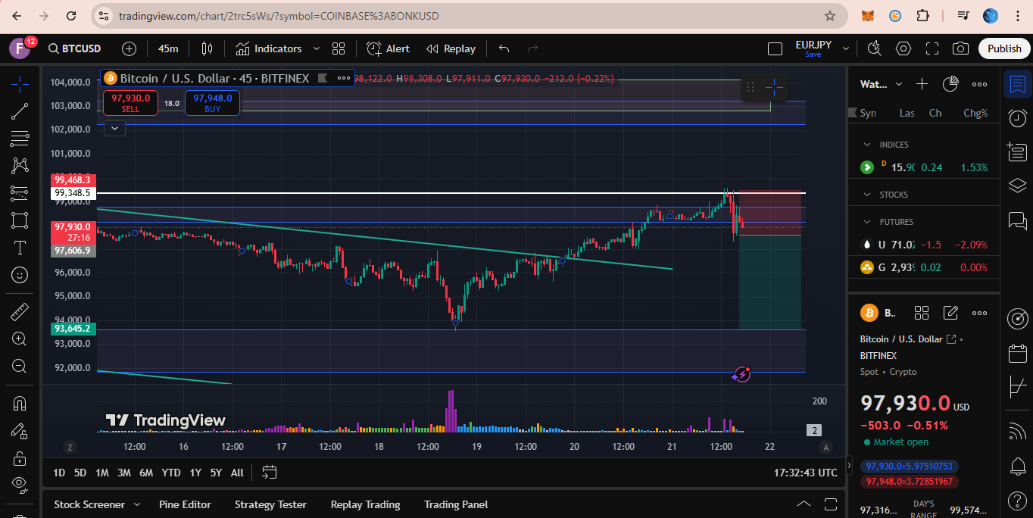The height and width of the screenshot is (518, 1033).
Task: Collapse the indicator legend chevron
Action: [x=114, y=129]
